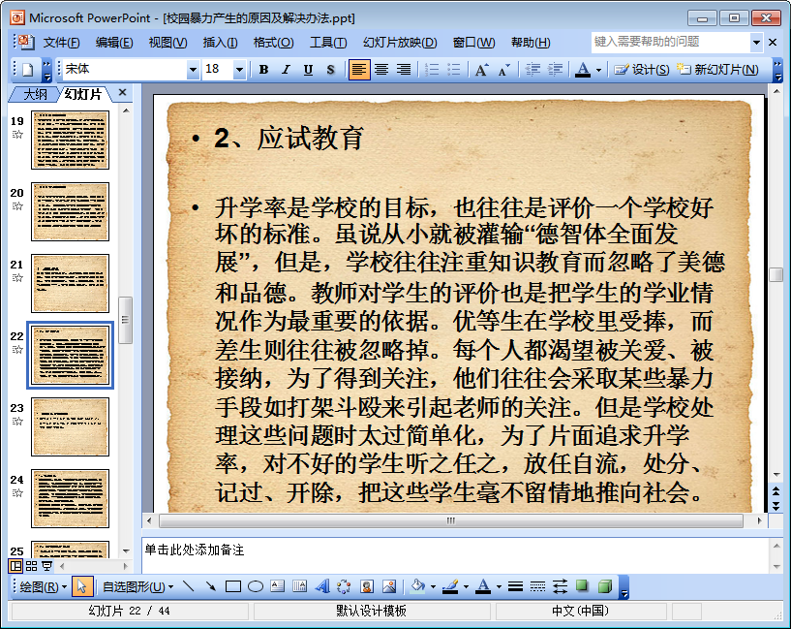Open the 工具(T) menu
The image size is (791, 629).
tap(328, 43)
